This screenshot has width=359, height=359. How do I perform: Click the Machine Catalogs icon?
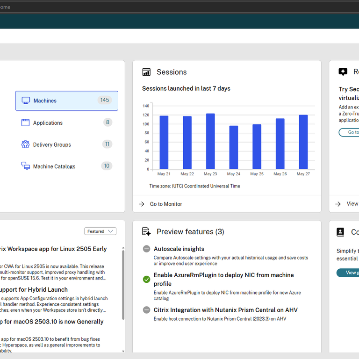pyautogui.click(x=25, y=166)
